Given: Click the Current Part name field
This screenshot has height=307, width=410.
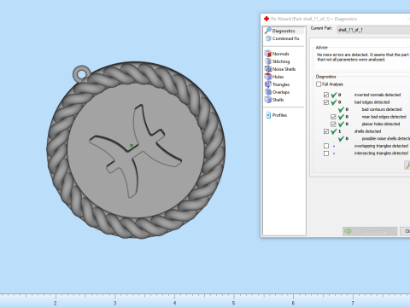Looking at the screenshot, I should (373, 30).
